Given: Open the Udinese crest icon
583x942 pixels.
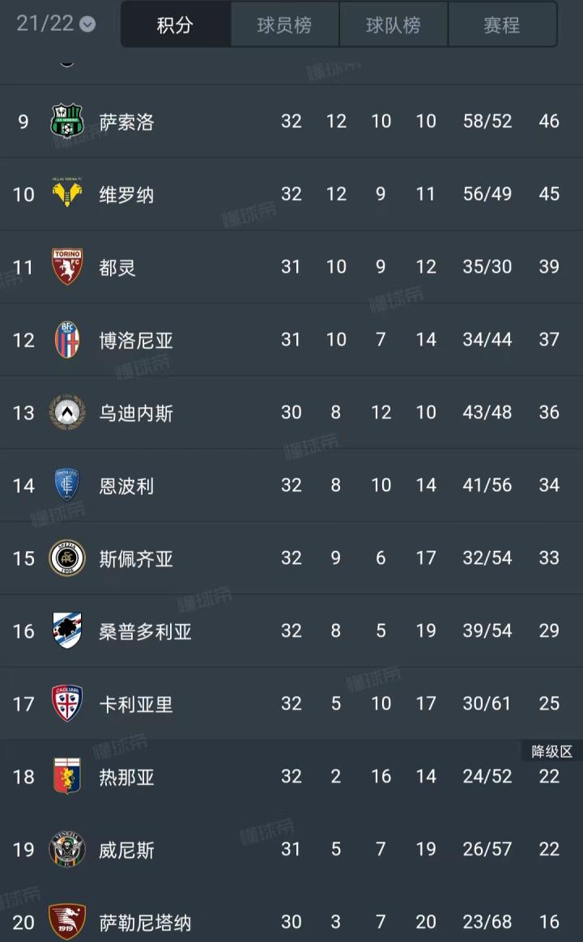Looking at the screenshot, I should (x=67, y=413).
